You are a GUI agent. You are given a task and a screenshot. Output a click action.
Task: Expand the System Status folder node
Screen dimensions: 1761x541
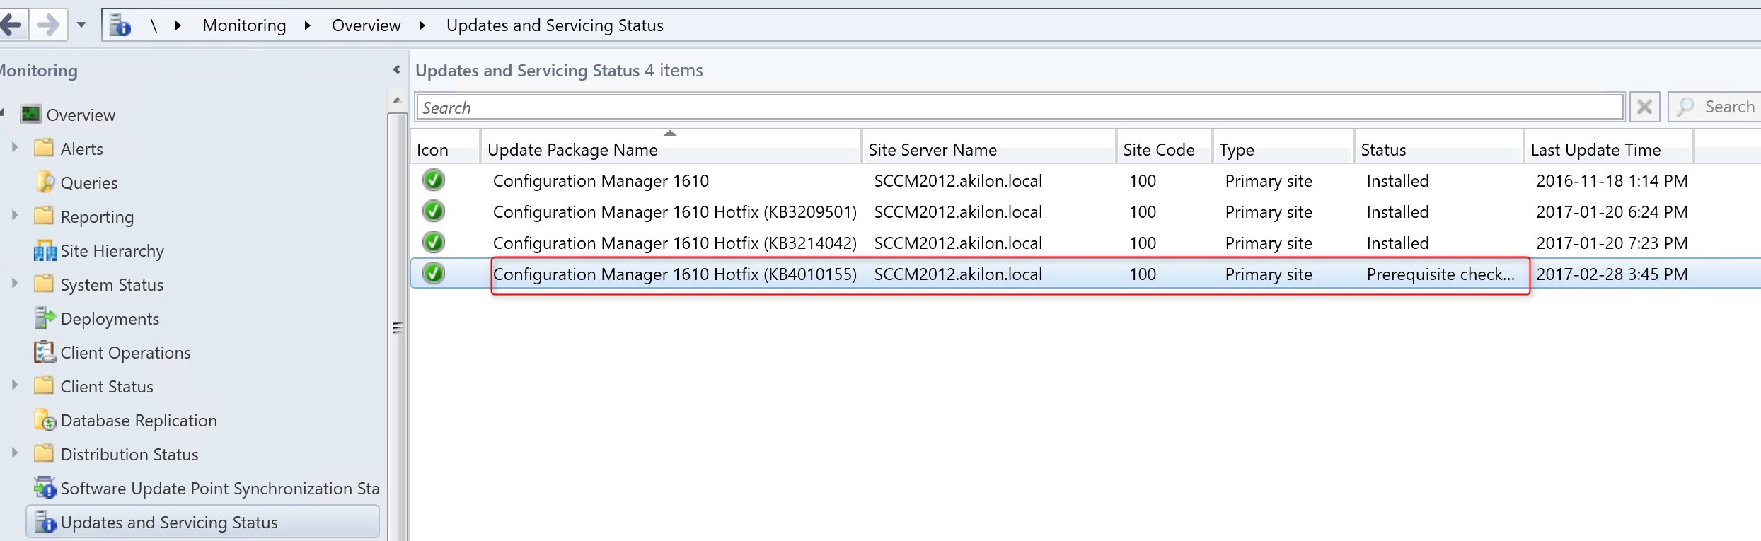(x=15, y=284)
